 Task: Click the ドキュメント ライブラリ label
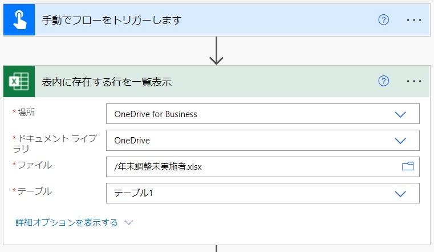(x=55, y=143)
